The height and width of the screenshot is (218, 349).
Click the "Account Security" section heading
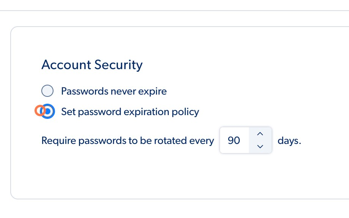tap(92, 65)
